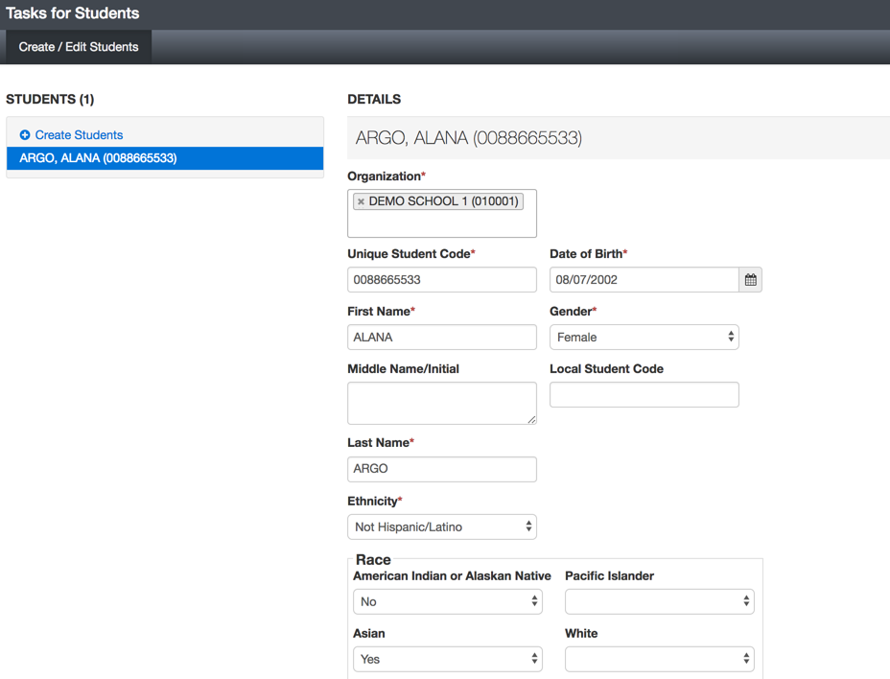This screenshot has height=679, width=890.
Task: Click the First Name field
Action: pos(441,338)
